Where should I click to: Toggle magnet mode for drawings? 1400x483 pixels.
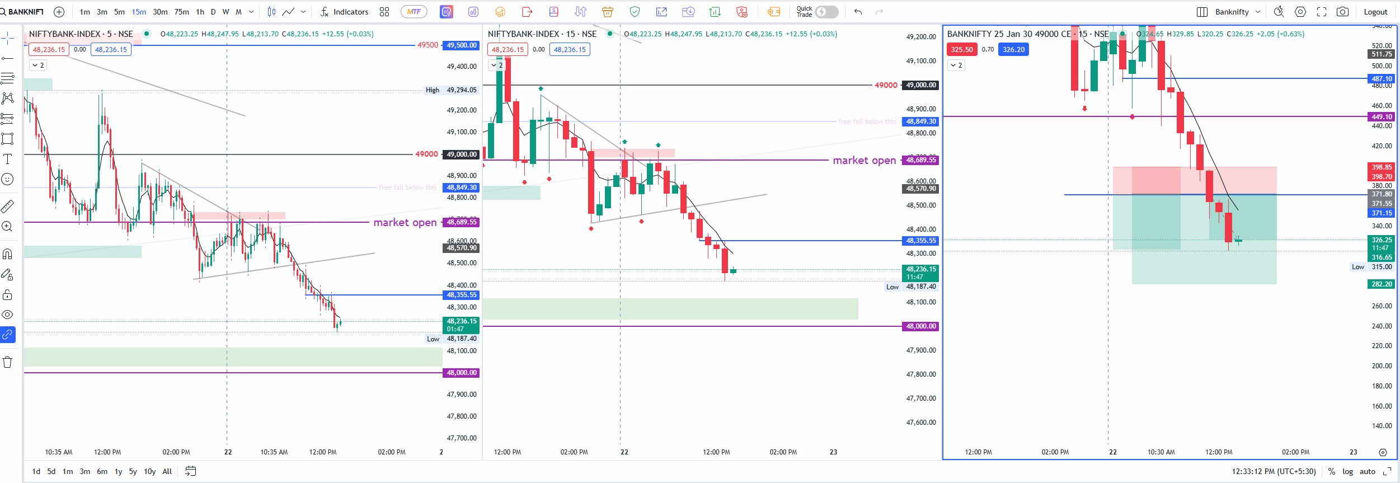click(x=7, y=254)
